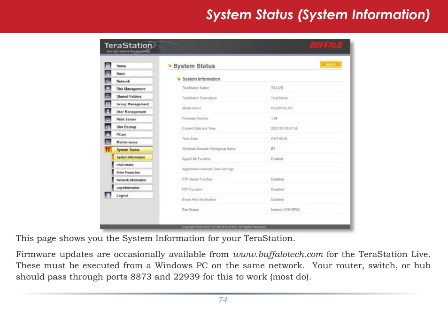Image resolution: width=448 pixels, height=310 pixels.
Task: Click the System Status icon
Action: click(108, 150)
